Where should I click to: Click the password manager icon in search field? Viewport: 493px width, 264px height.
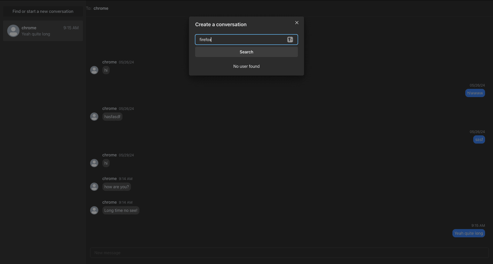[290, 40]
